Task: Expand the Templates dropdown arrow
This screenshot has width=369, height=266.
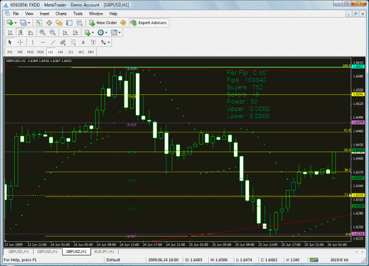Action: (x=119, y=32)
